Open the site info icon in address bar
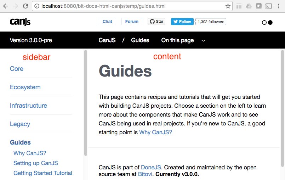 [x=37, y=6]
